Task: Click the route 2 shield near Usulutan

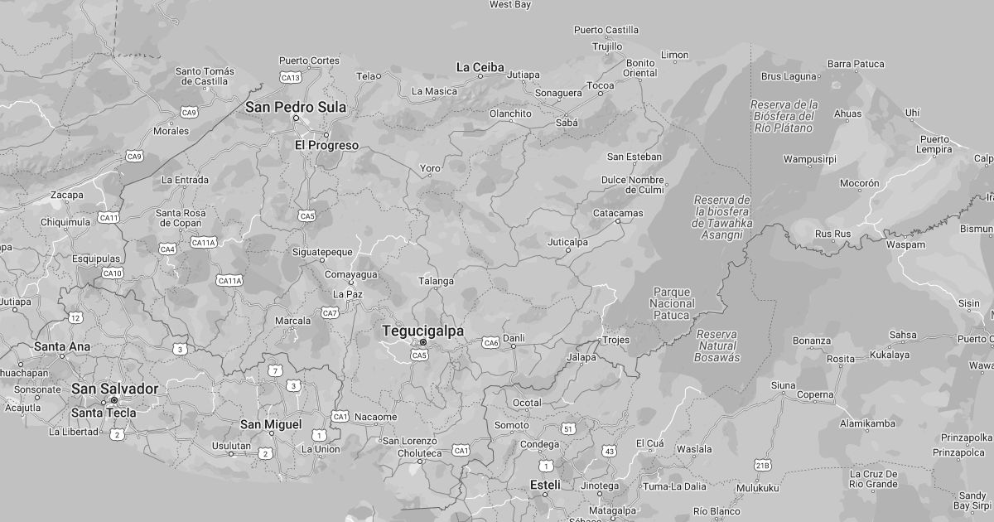Action: pos(264,453)
